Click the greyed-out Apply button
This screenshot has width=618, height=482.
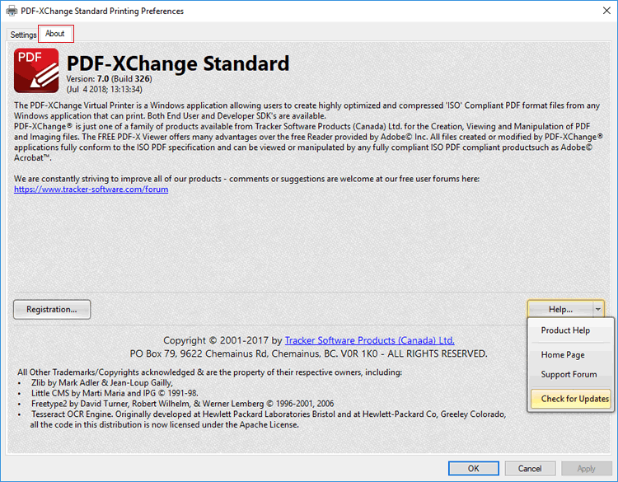click(586, 469)
